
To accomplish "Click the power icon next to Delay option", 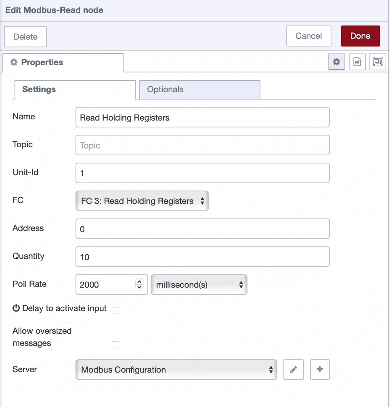I will 15,308.
